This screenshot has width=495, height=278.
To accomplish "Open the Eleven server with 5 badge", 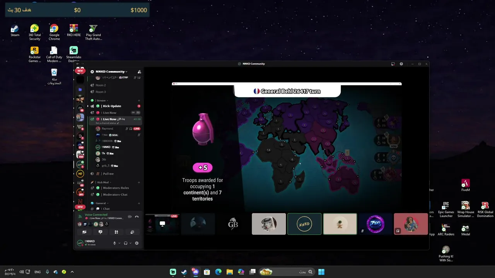I will click(x=80, y=127).
